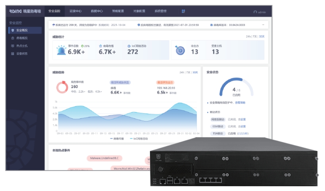This screenshot has width=325, height=191.
Task: Click the red high-risk donut chart
Action: click(62, 87)
